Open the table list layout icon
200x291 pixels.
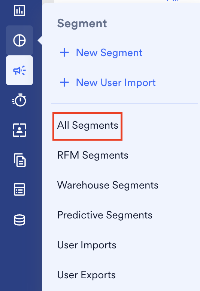(19, 190)
